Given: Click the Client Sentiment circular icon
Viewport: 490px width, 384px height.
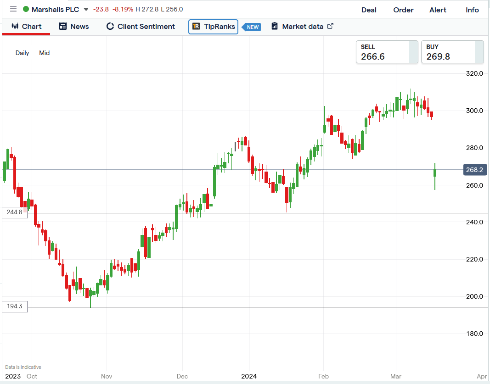Looking at the screenshot, I should point(110,26).
